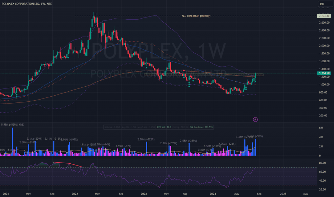Click the 2023 label on time axis
334x197 pixels.
(144, 194)
